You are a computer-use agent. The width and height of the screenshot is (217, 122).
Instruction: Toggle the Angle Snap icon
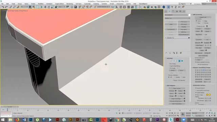pos(83,7)
